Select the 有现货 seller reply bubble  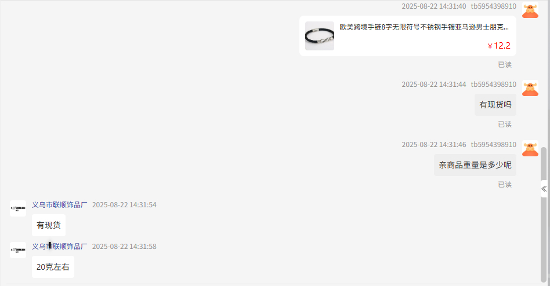pos(49,225)
